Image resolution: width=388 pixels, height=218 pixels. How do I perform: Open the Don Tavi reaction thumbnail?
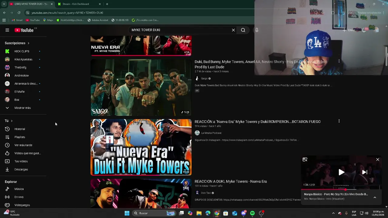click(141, 193)
